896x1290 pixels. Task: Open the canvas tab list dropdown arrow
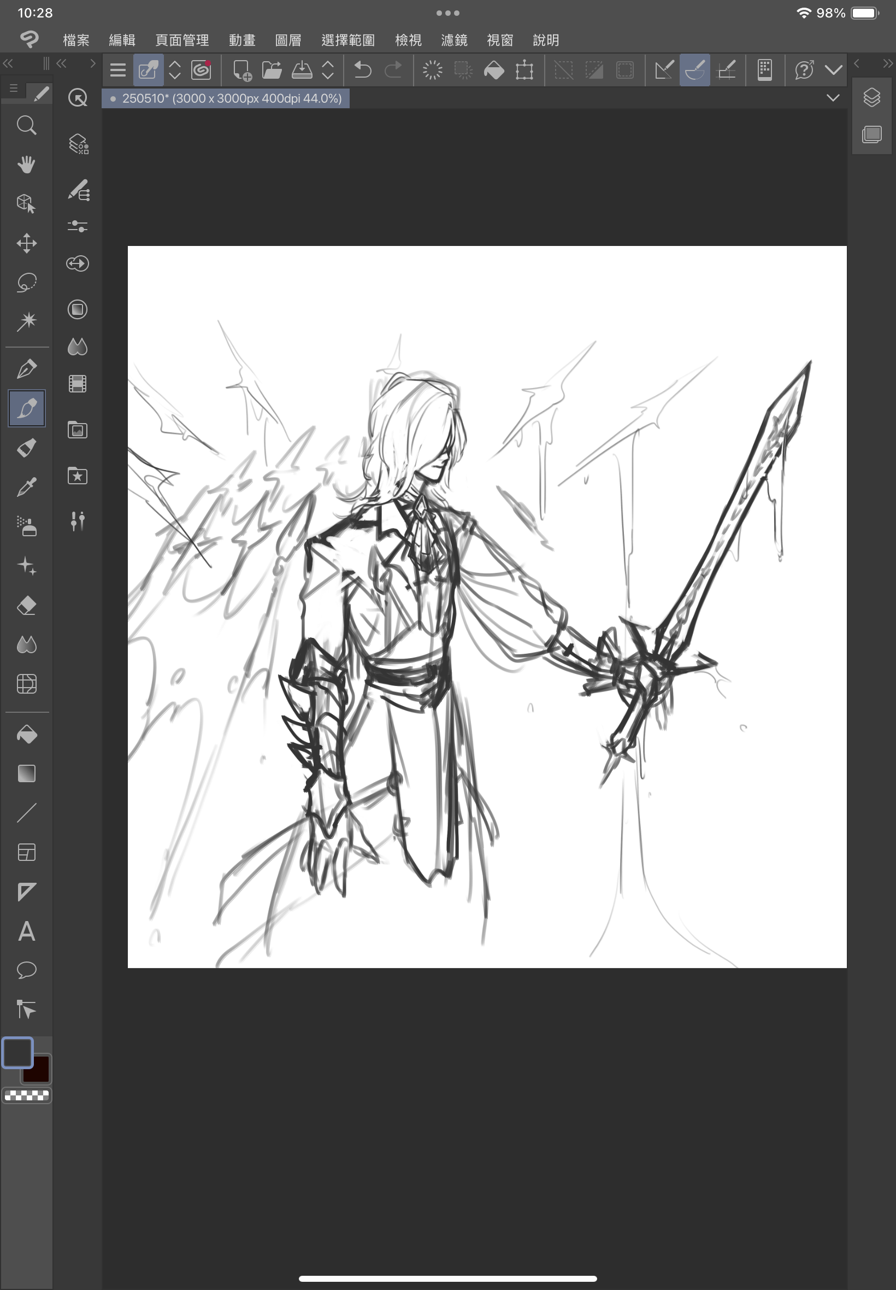point(833,98)
